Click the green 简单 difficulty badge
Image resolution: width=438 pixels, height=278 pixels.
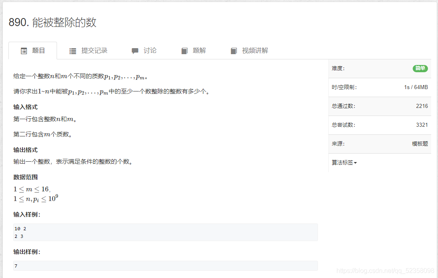coord(420,68)
